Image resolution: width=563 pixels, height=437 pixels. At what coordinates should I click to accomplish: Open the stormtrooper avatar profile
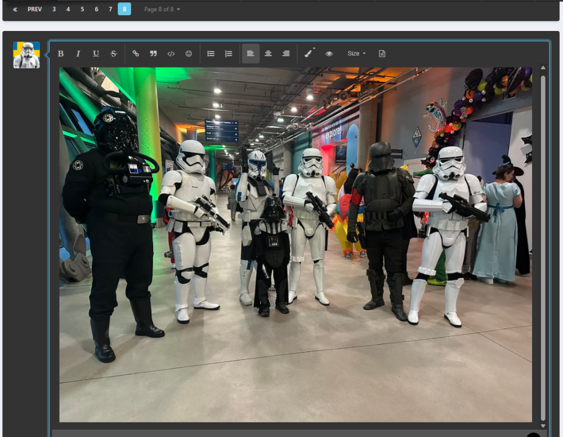pyautogui.click(x=26, y=55)
